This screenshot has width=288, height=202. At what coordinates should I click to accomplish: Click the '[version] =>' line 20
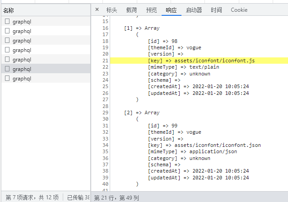(x=166, y=54)
